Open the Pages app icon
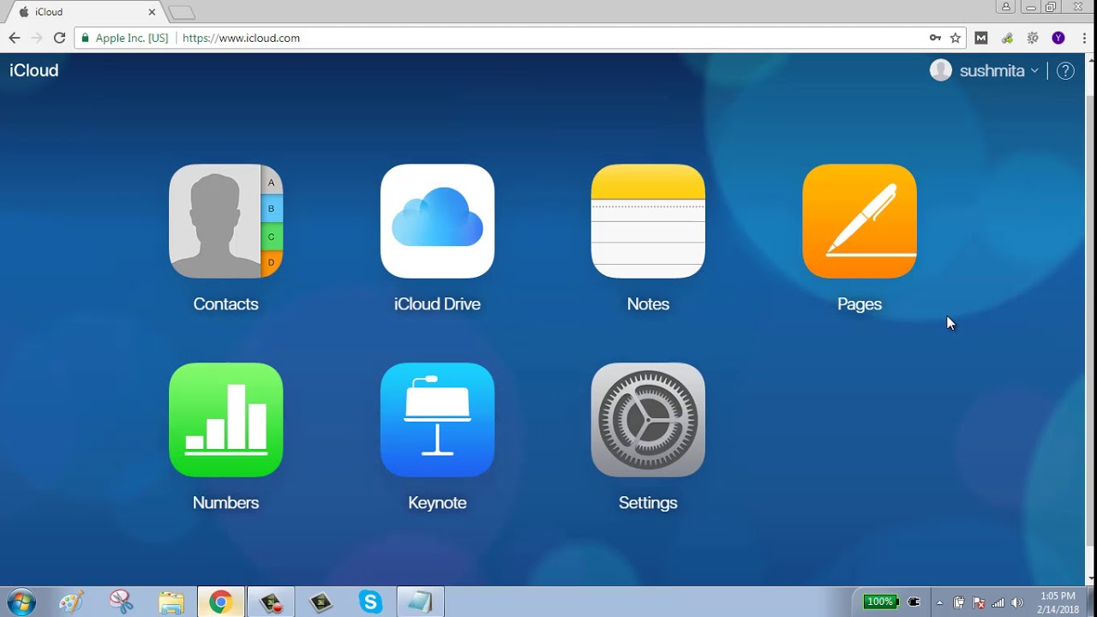The width and height of the screenshot is (1097, 617). [x=860, y=221]
